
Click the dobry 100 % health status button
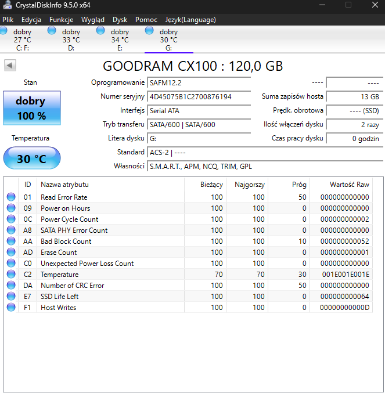tap(32, 108)
